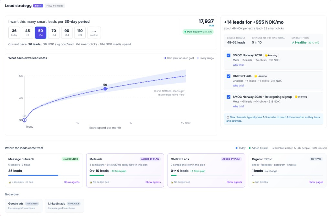Click ADDED BY PLAN badge on ChatGPT ads card
The image size is (331, 216).
[x=231, y=159]
